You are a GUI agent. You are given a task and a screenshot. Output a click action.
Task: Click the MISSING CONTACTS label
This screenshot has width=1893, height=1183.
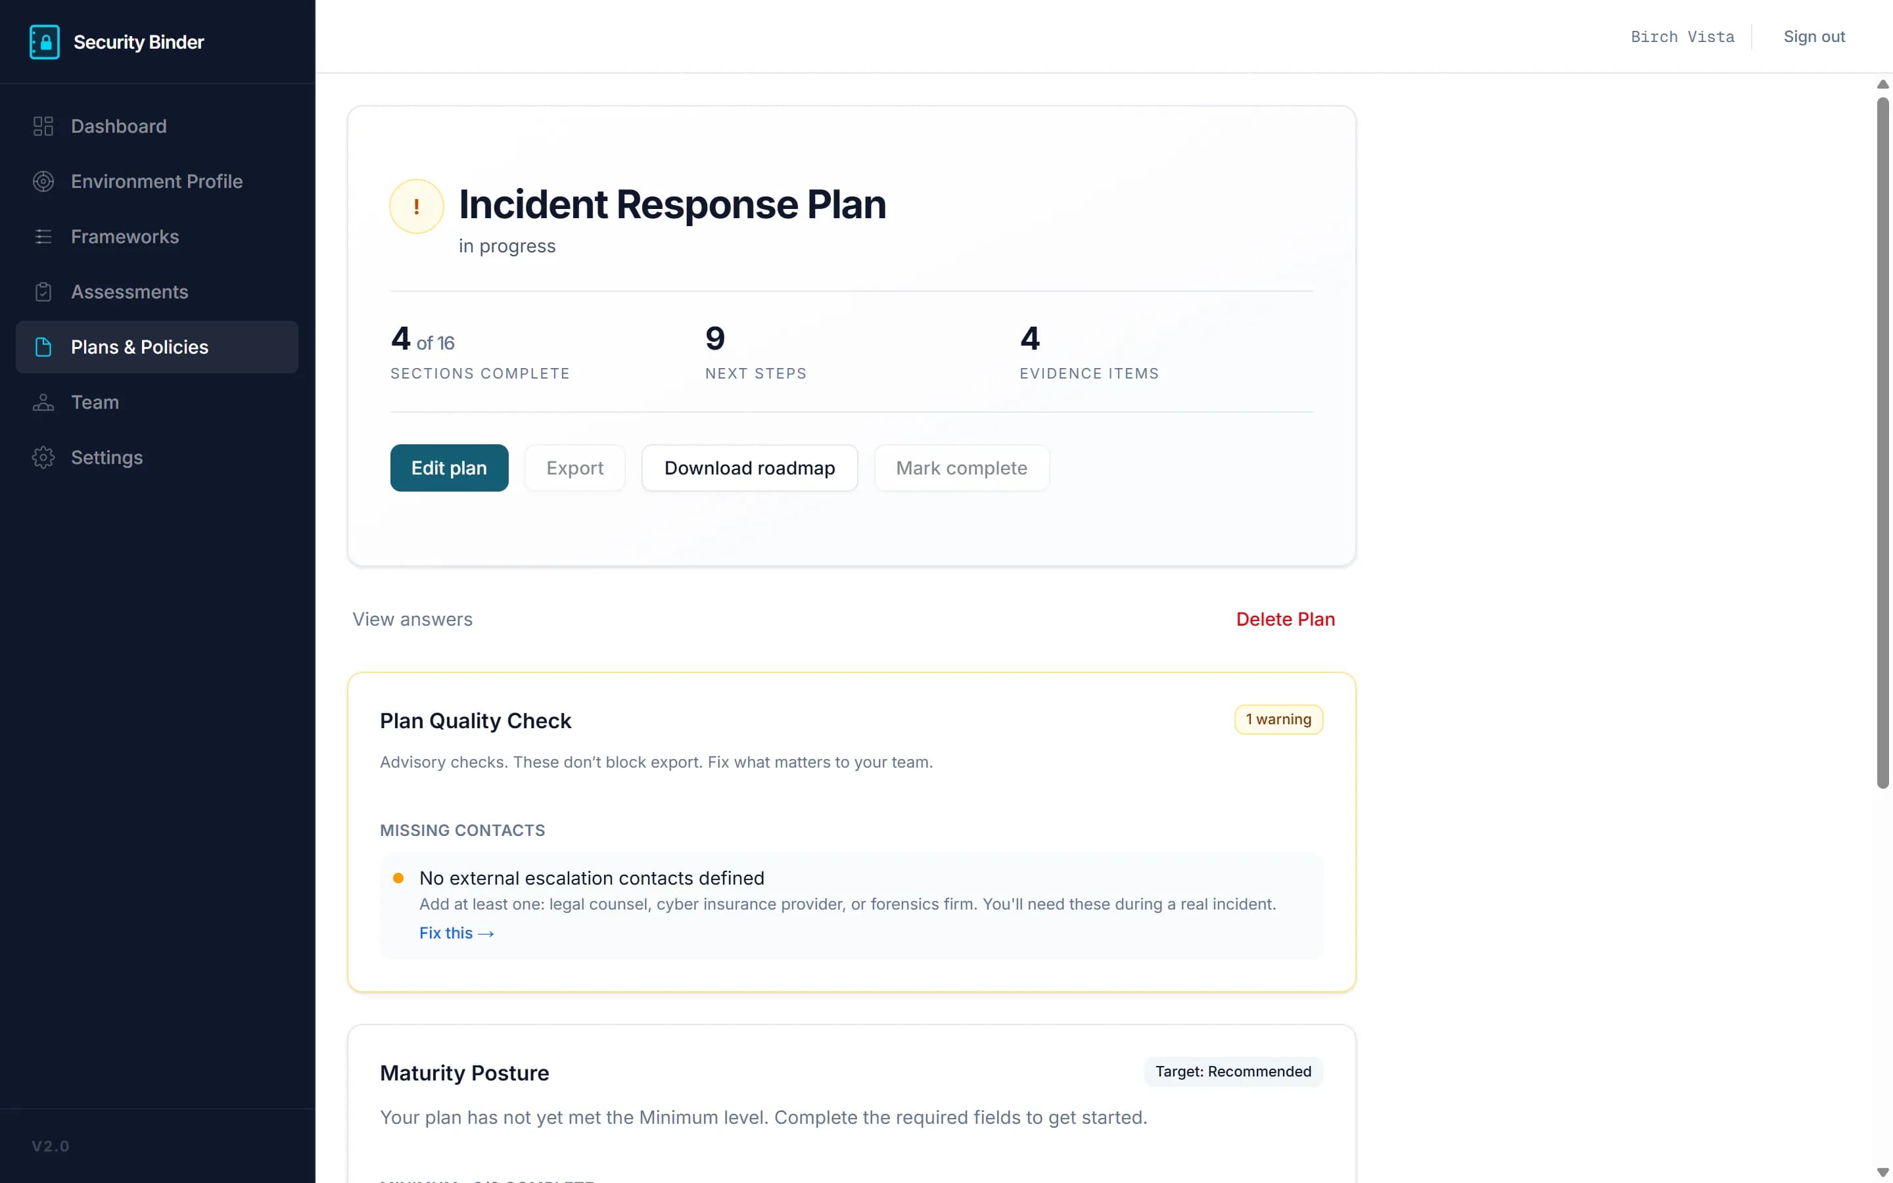pyautogui.click(x=462, y=830)
